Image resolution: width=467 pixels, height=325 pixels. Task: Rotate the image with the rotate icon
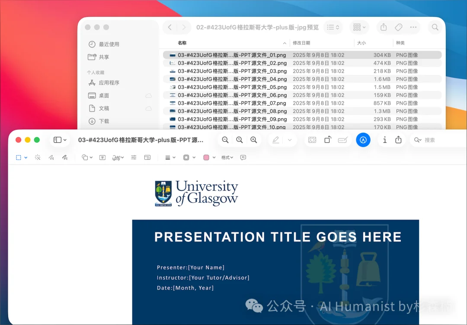(328, 140)
